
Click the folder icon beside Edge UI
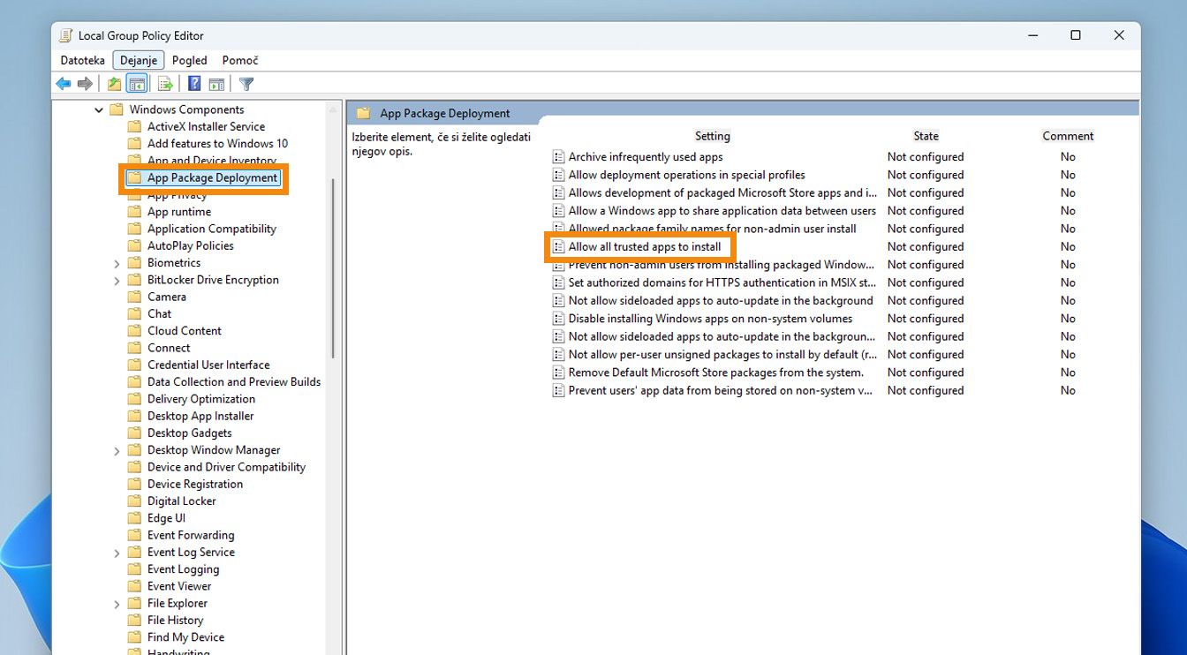(x=134, y=518)
